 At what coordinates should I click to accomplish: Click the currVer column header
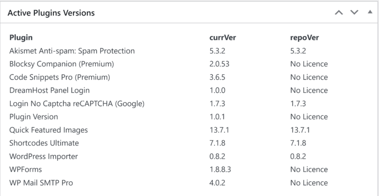(223, 38)
